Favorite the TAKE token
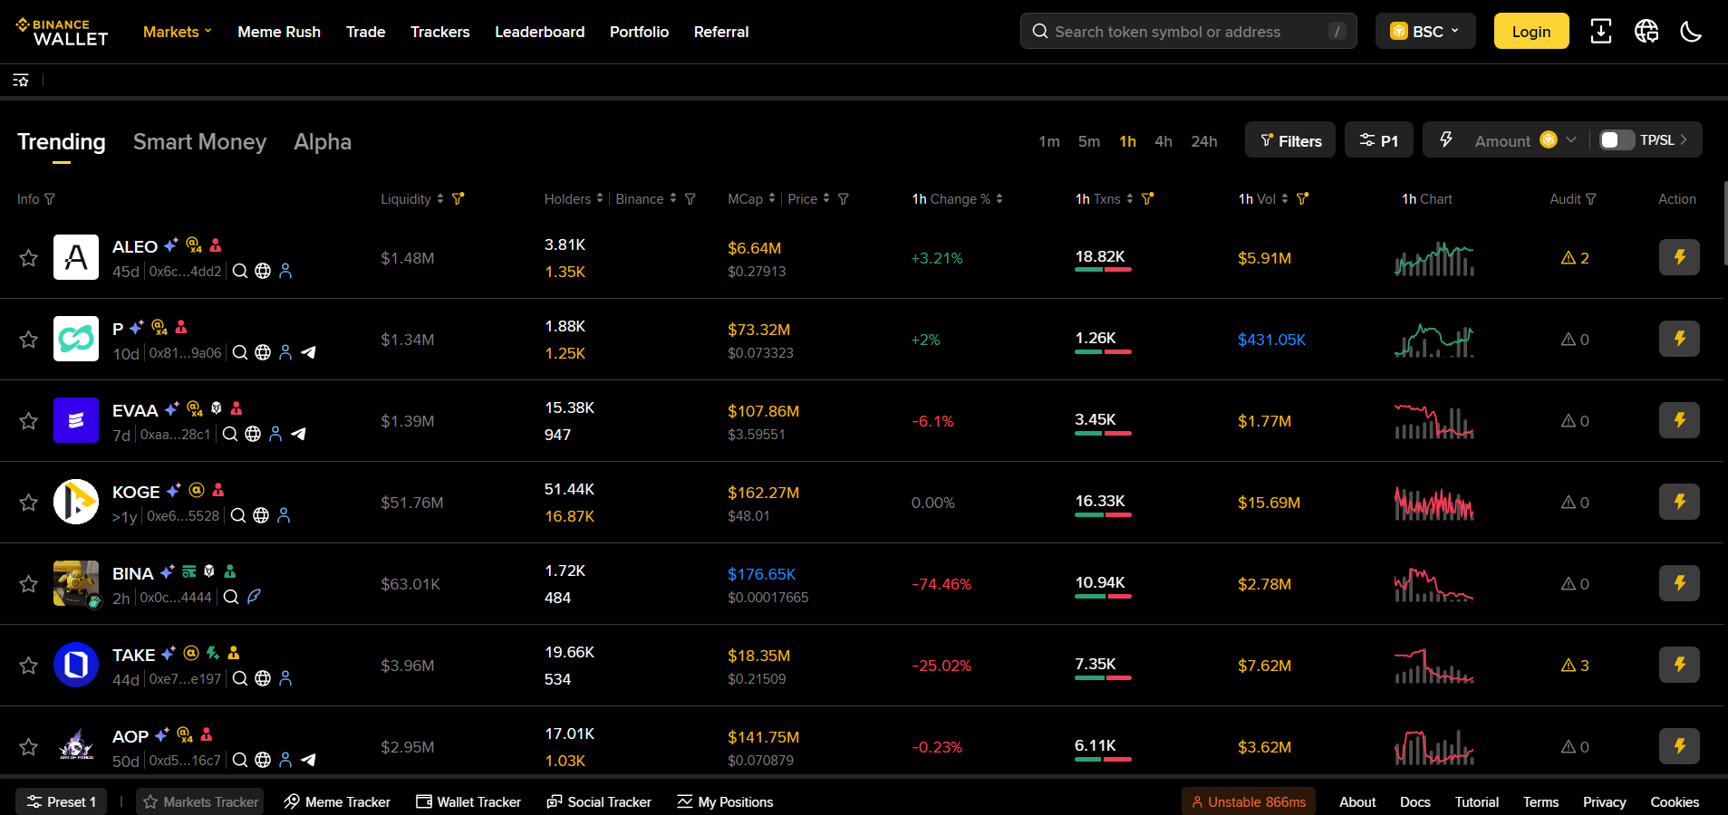Image resolution: width=1728 pixels, height=815 pixels. tap(28, 665)
